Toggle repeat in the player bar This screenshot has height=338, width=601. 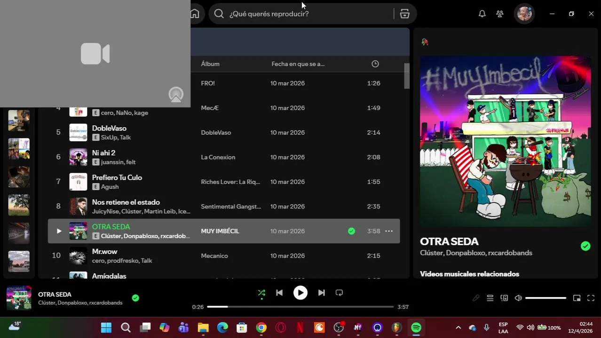[x=339, y=292]
